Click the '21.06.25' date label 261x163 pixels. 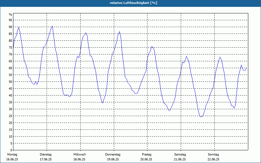(x=180, y=159)
